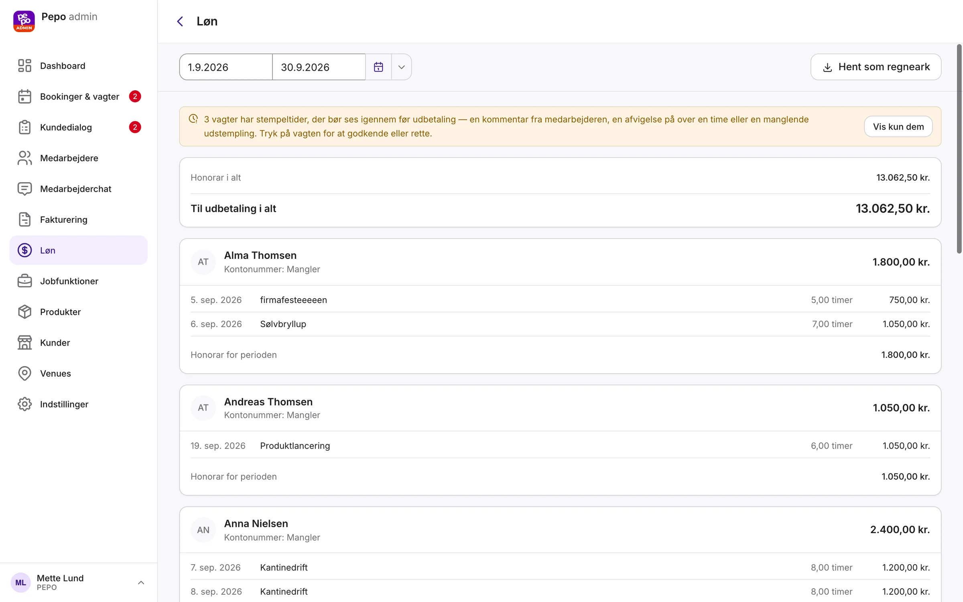The width and height of the screenshot is (963, 602).
Task: Navigate to Jobfunktioner
Action: coord(79,281)
